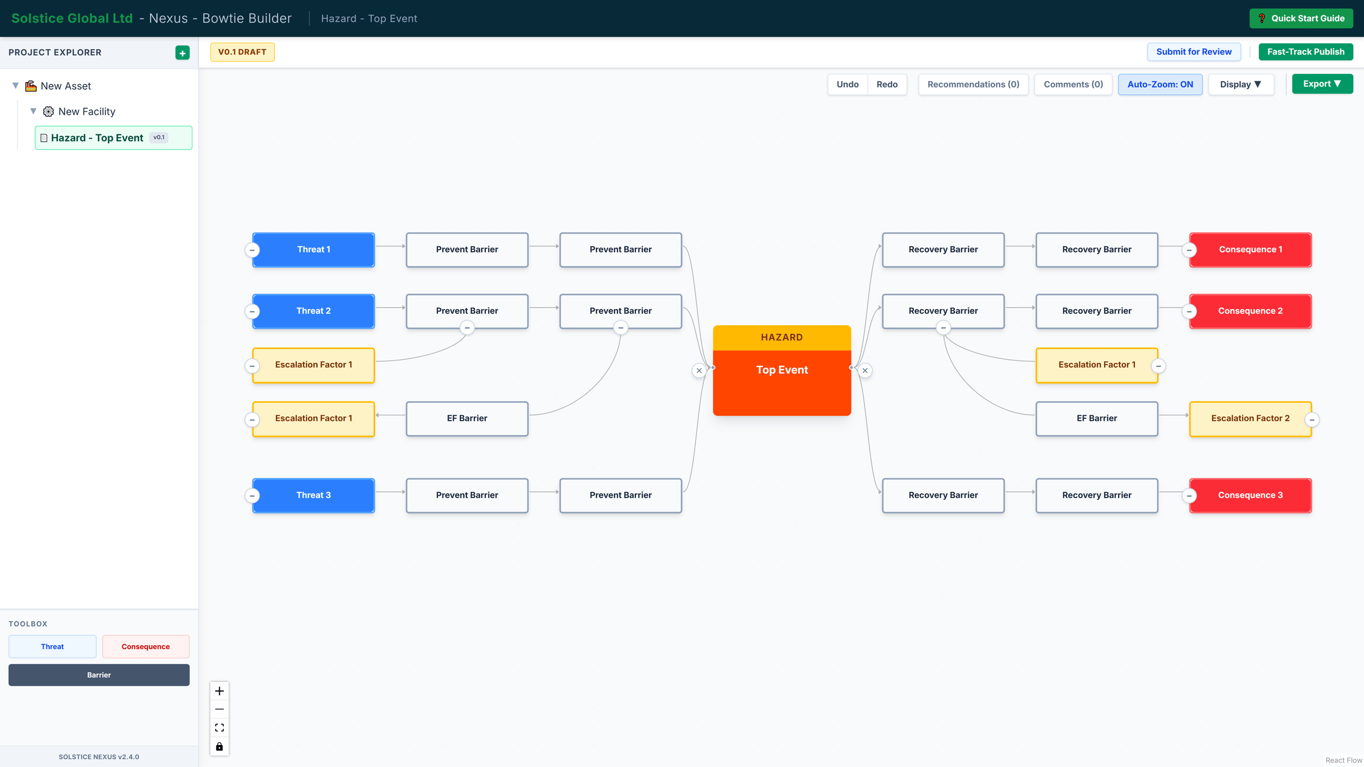Screen dimensions: 1364x767
Task: Click the X icon right of Top Event
Action: click(865, 371)
